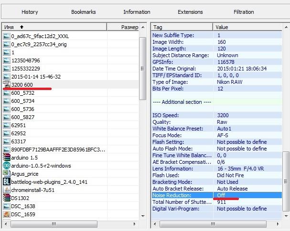The image size is (290, 231).
Task: Click image icon of 63317
Action: pyautogui.click(x=7, y=141)
